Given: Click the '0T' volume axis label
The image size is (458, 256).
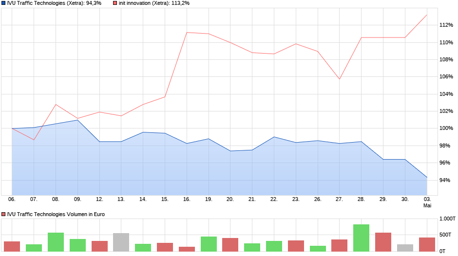Looking at the screenshot, I should click(x=442, y=251).
